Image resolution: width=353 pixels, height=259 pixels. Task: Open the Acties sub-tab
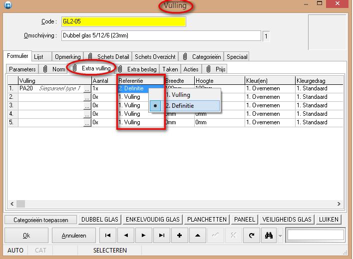[x=191, y=69]
